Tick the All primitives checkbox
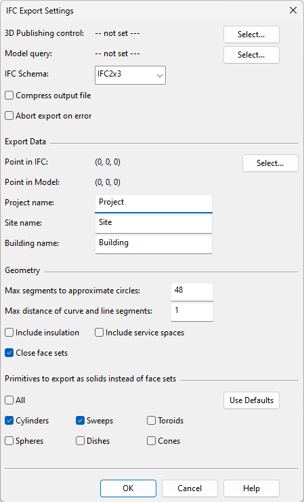The width and height of the screenshot is (304, 502). pyautogui.click(x=9, y=400)
